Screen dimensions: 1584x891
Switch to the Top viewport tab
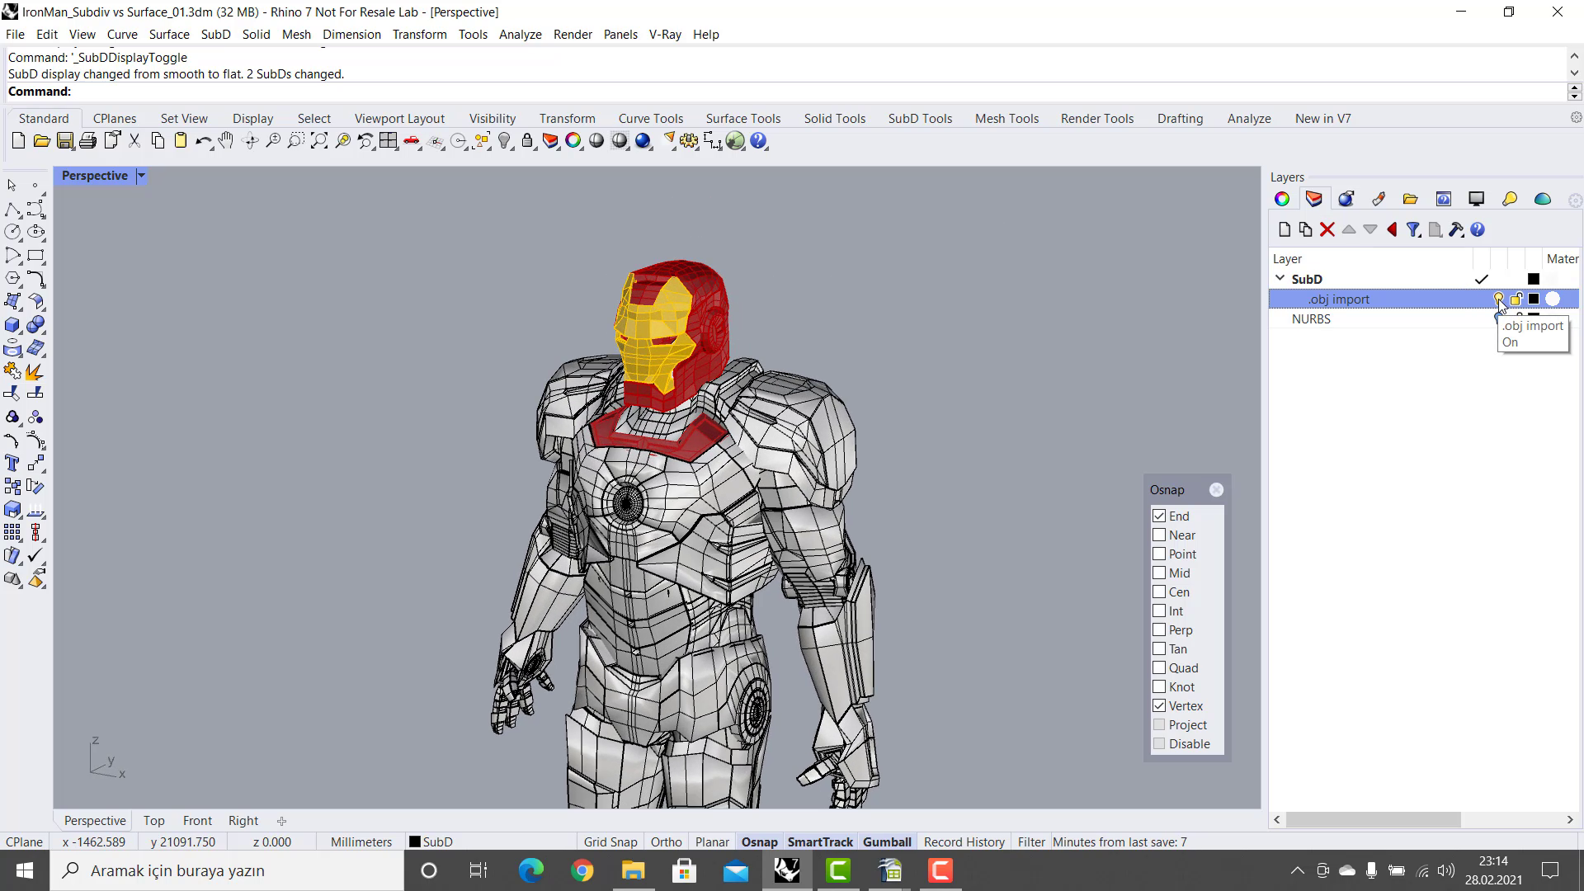pos(153,821)
